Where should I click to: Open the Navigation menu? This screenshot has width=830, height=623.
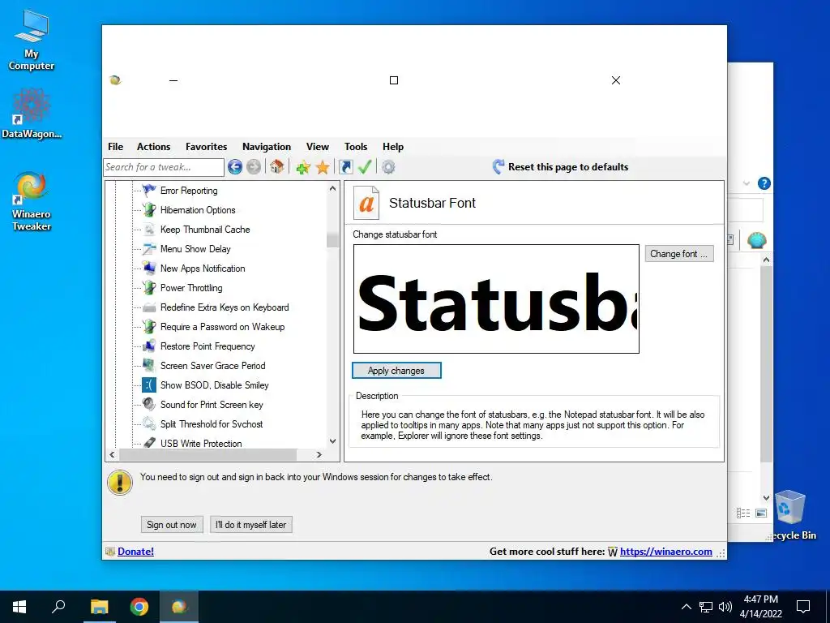[266, 147]
